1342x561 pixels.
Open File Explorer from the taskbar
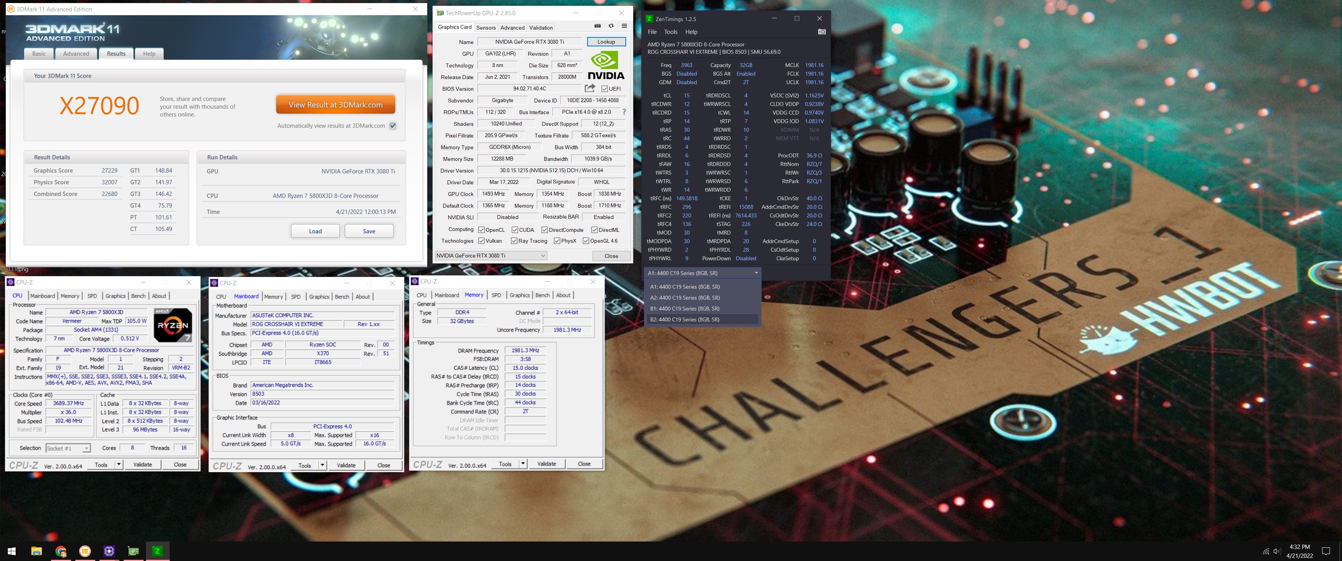36,550
